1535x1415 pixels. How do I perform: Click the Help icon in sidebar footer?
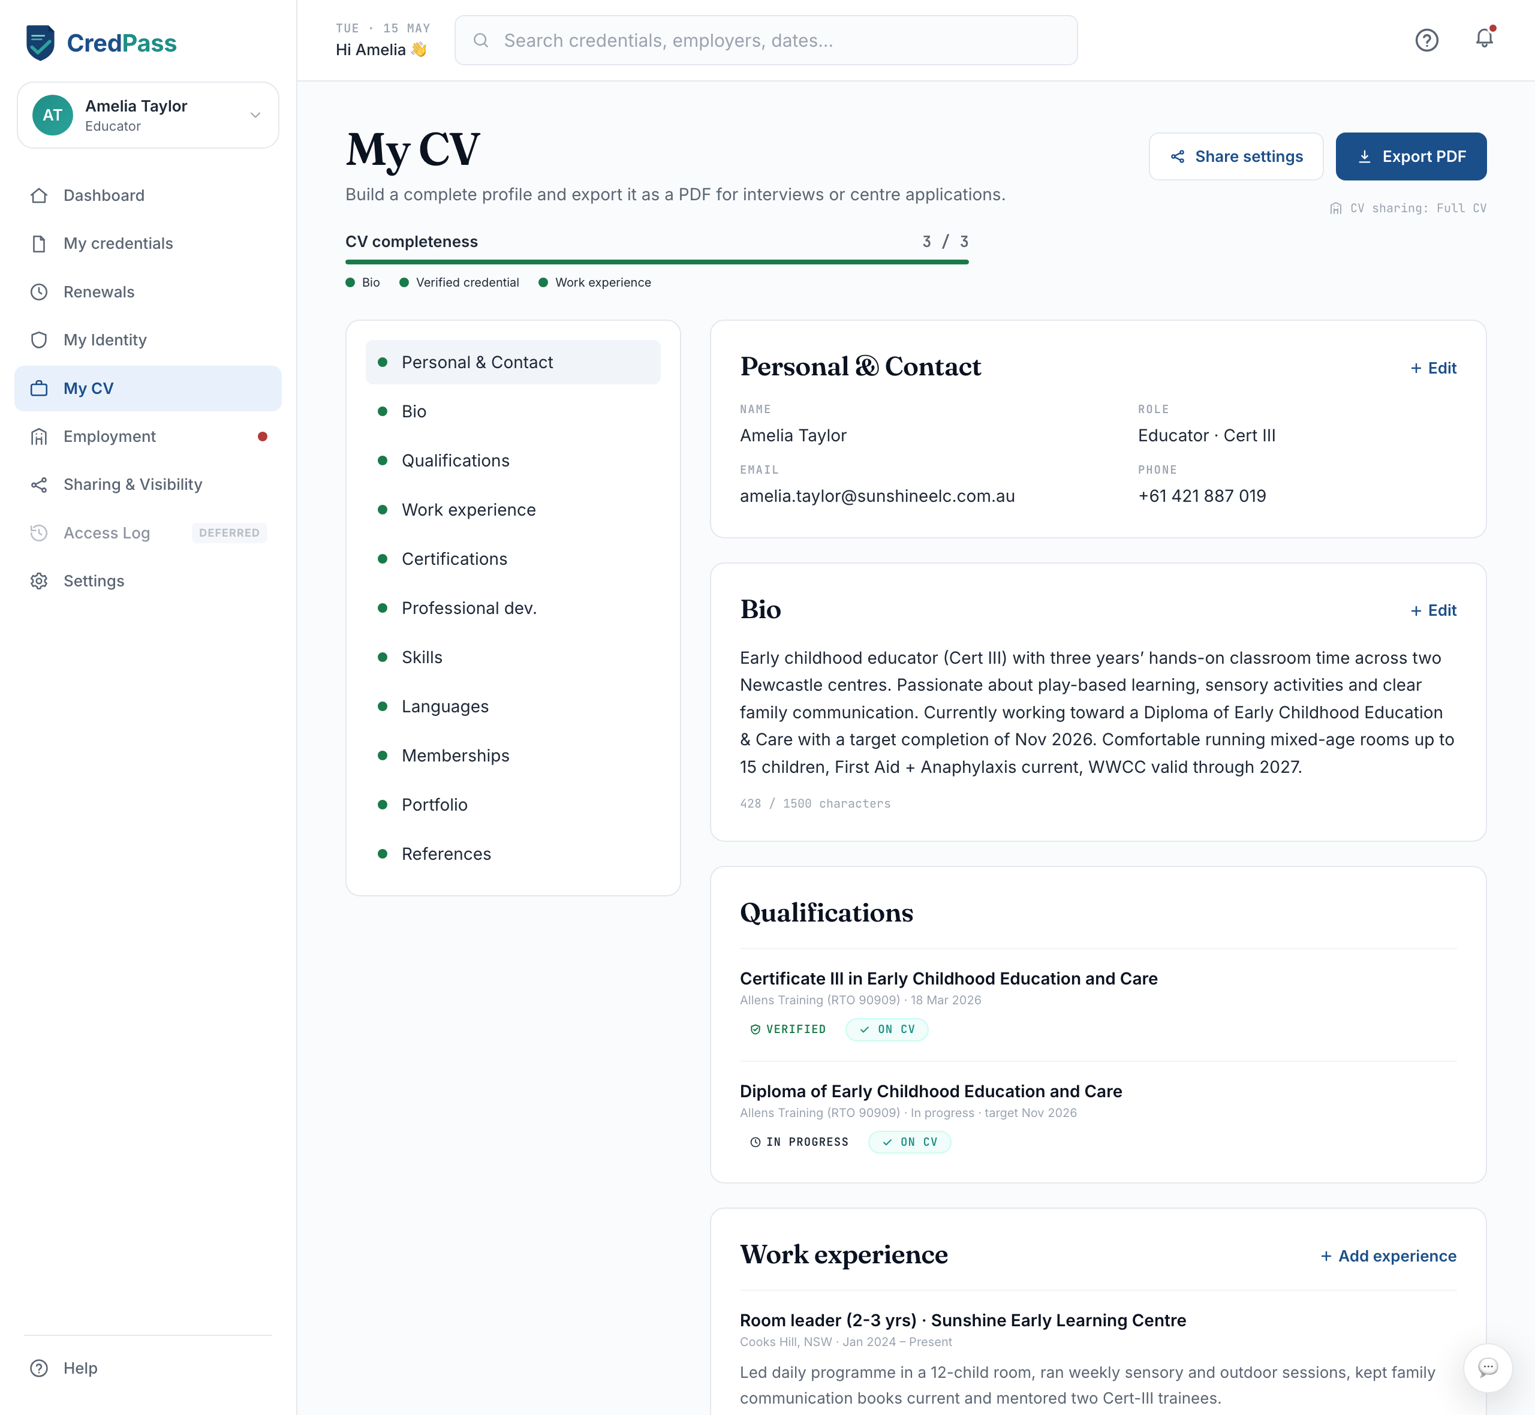pyautogui.click(x=39, y=1368)
